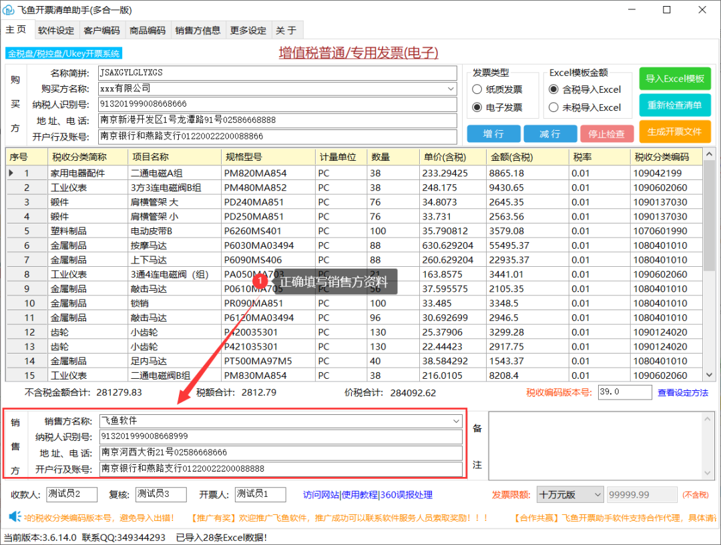Click the 复核 input field
This screenshot has height=545, width=721.
(161, 494)
